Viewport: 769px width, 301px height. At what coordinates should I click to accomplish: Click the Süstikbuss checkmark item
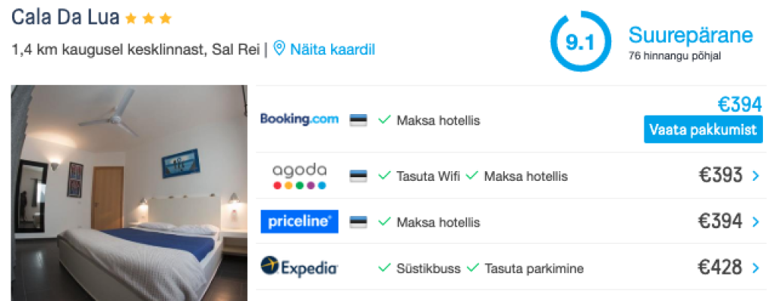click(x=419, y=268)
